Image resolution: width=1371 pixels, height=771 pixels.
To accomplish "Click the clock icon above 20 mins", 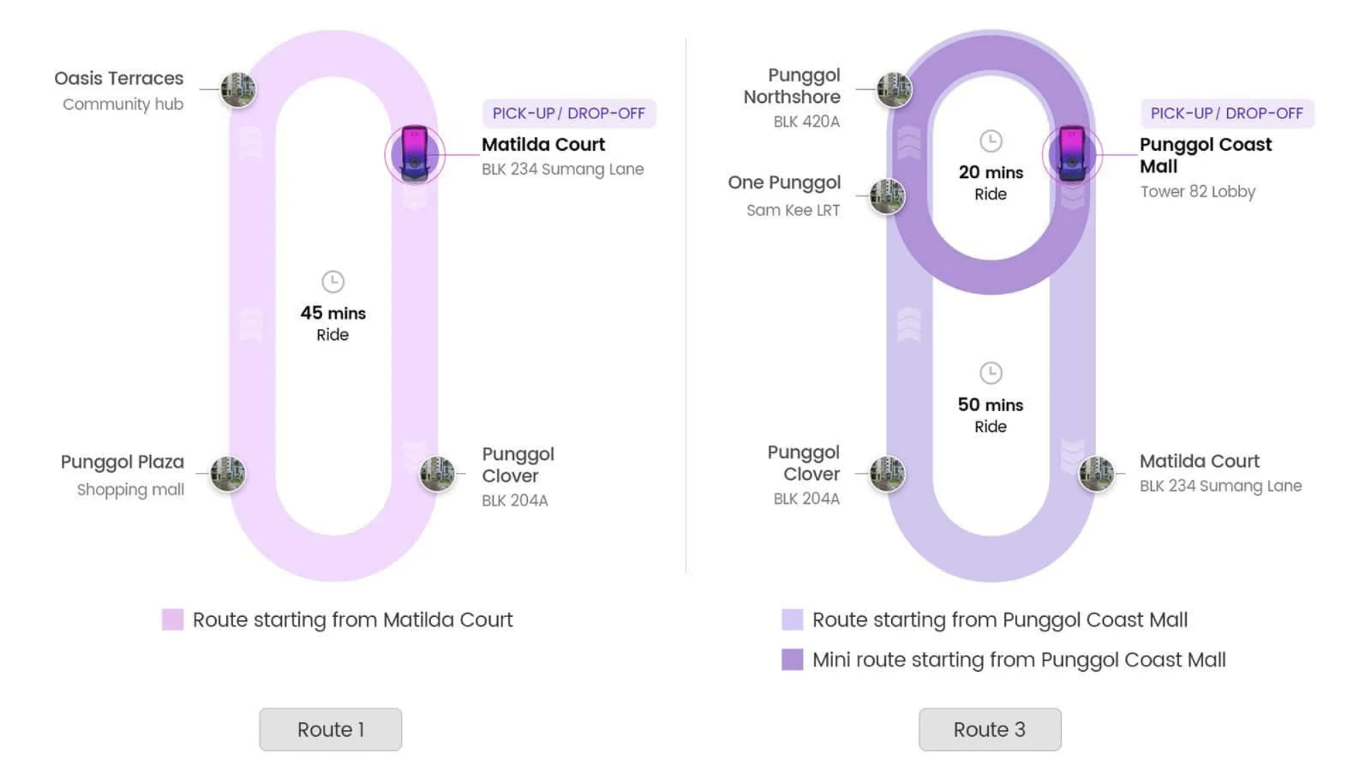I will pos(991,141).
